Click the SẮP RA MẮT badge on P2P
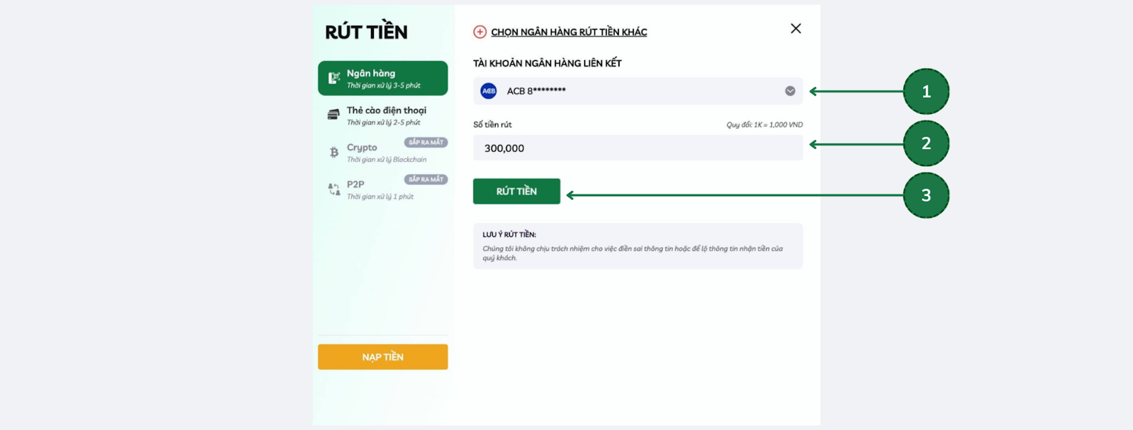 click(426, 179)
